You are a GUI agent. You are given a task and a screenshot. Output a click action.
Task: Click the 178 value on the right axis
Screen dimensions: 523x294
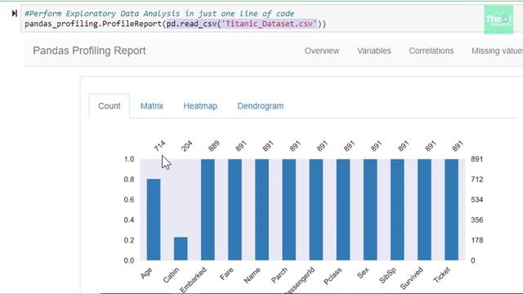477,240
